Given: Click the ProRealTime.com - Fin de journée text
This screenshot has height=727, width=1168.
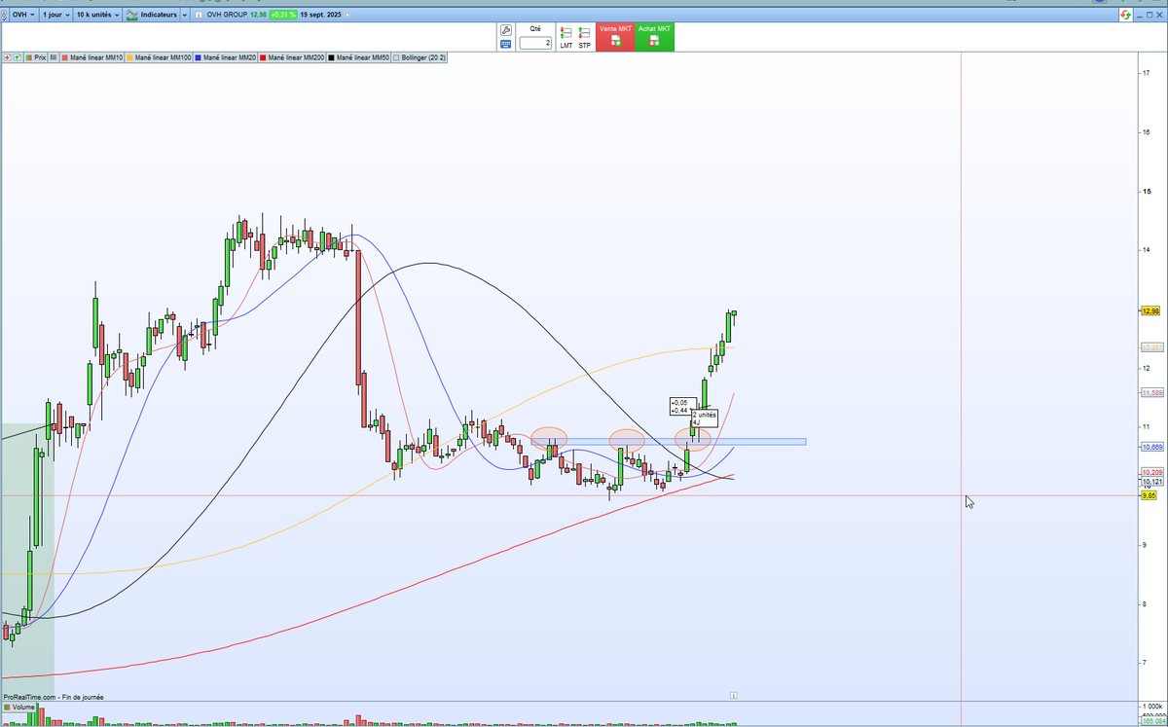Looking at the screenshot, I should 54,697.
